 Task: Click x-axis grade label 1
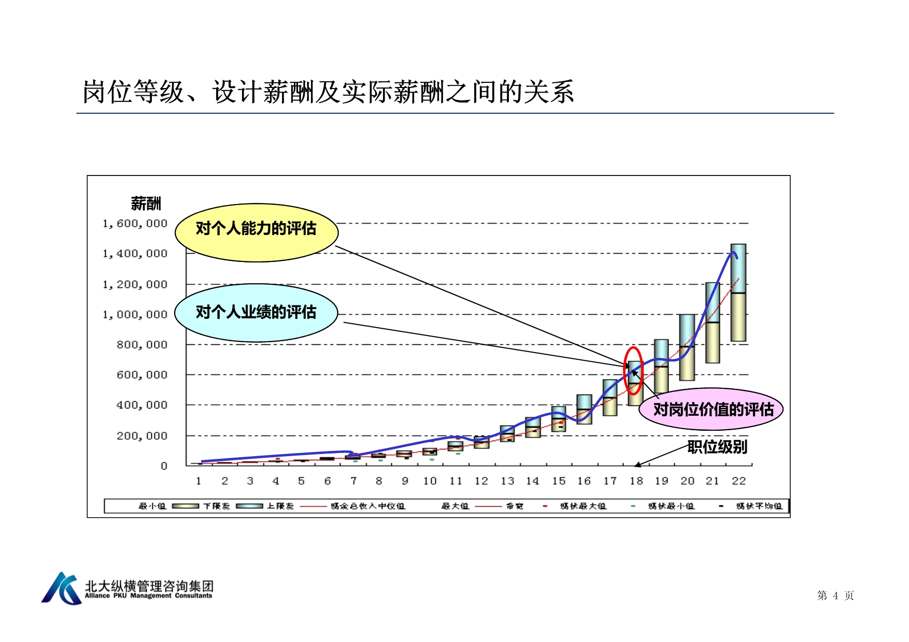198,481
